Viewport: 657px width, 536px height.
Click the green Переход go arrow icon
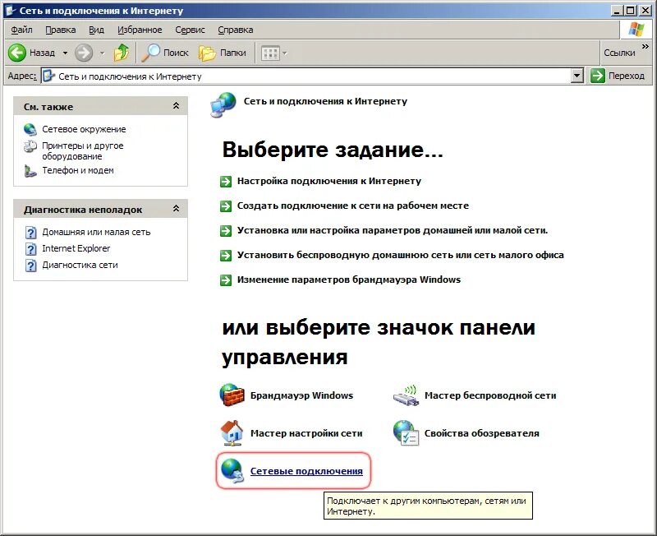(598, 76)
